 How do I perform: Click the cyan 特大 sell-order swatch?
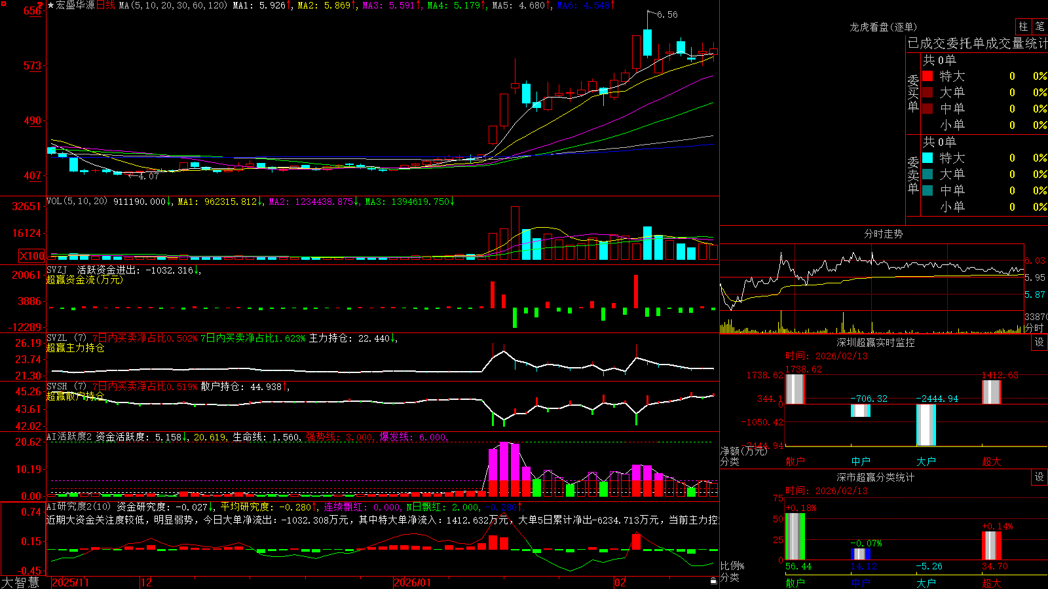click(927, 158)
